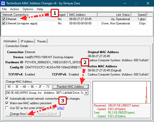Click the Technitium app icon in title bar

click(x=3, y=3)
